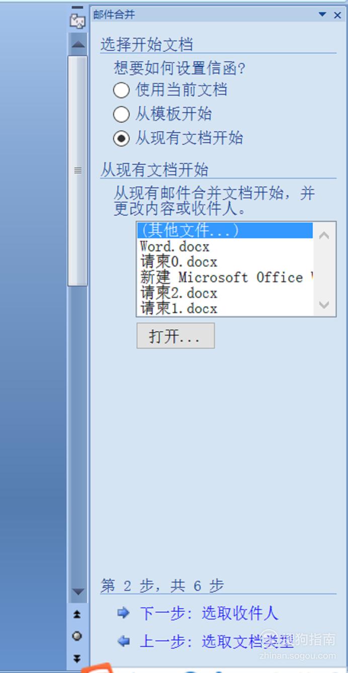Click the 打开... button
Viewport: 348px width, 673px height.
[x=176, y=336]
